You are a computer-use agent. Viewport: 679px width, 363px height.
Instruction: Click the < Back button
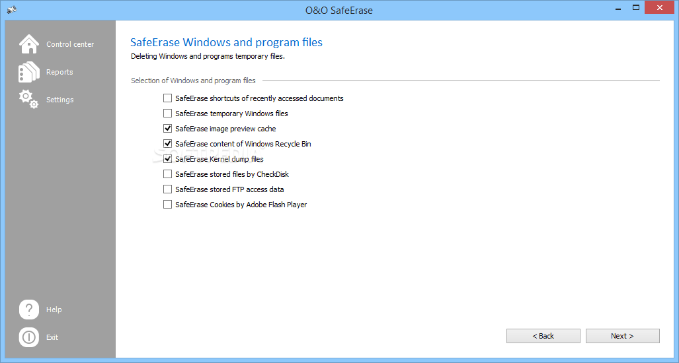pos(543,336)
